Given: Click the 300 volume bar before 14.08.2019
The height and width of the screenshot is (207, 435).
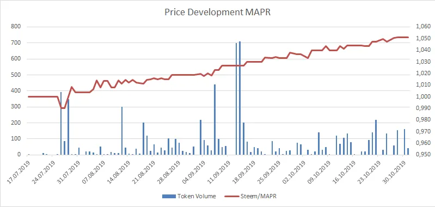Looking at the screenshot, I should click(x=122, y=131).
